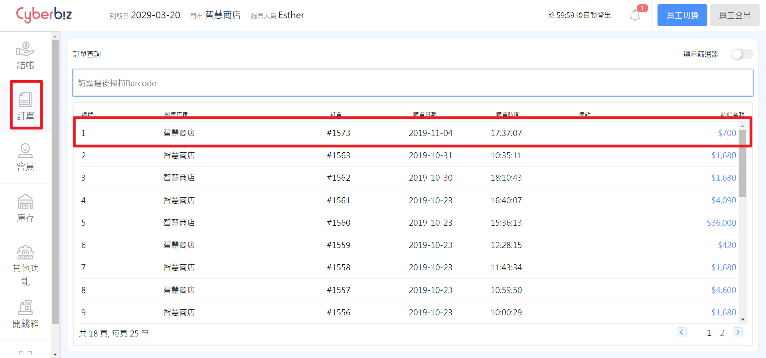Toggle the 顯示篩選器 switch
Screen dimensions: 766x358
tap(742, 54)
